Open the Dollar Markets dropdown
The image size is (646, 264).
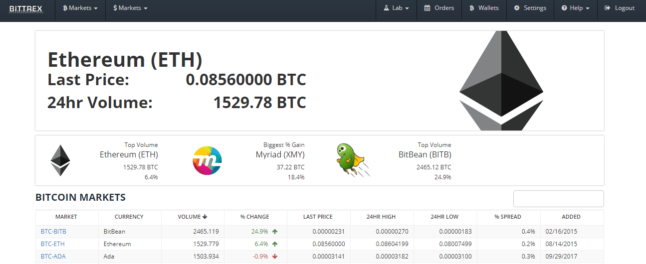coord(130,8)
